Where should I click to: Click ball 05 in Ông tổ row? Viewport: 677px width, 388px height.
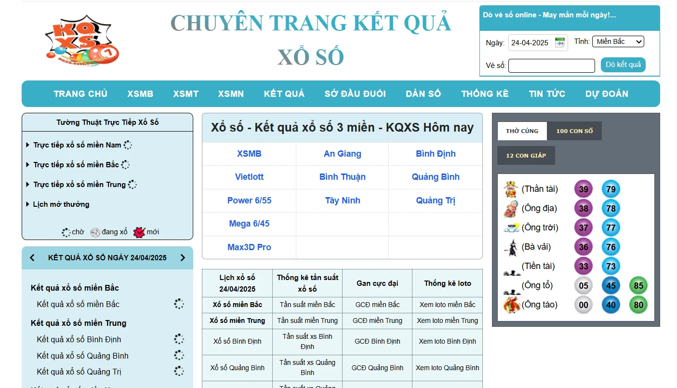[x=584, y=285]
